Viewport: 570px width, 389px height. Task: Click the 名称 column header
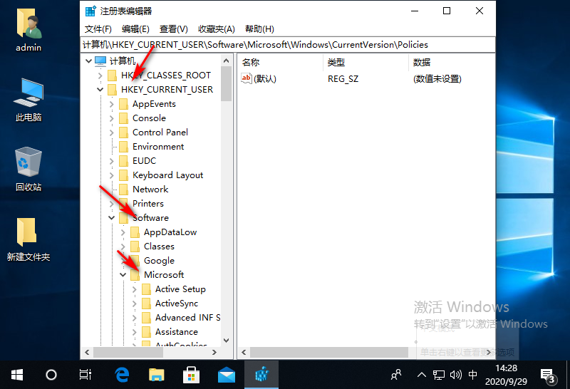[251, 63]
